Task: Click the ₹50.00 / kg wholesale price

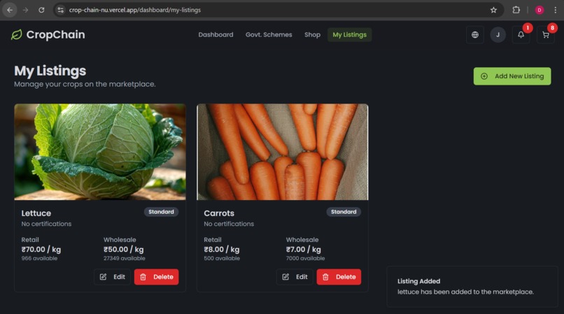Action: [123, 250]
